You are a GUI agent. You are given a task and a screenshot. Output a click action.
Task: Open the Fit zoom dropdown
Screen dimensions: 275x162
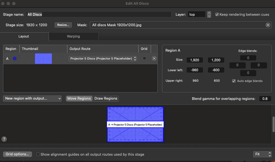(x=262, y=154)
